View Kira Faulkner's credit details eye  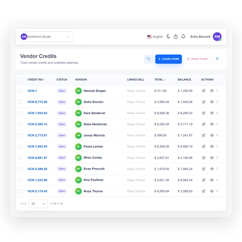(x=212, y=180)
